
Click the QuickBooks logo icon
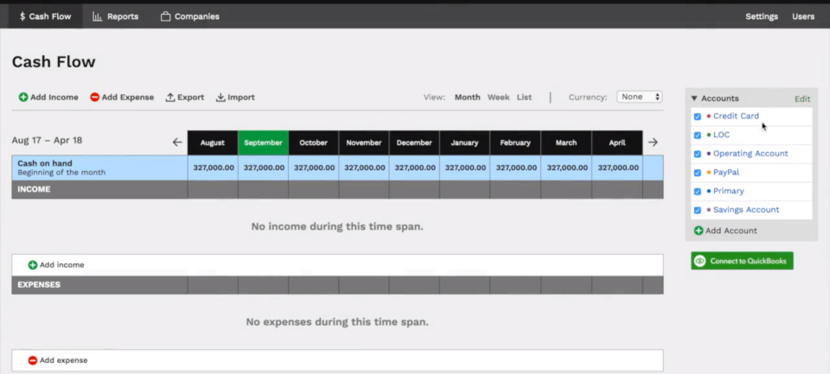(x=700, y=261)
